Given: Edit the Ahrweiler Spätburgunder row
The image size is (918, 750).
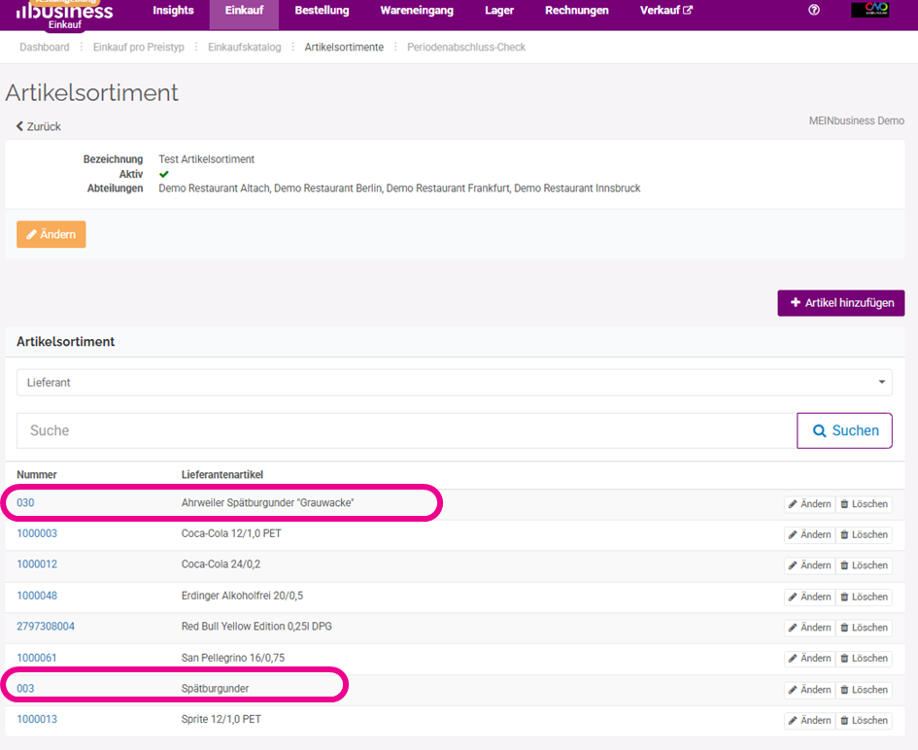Looking at the screenshot, I should point(810,504).
